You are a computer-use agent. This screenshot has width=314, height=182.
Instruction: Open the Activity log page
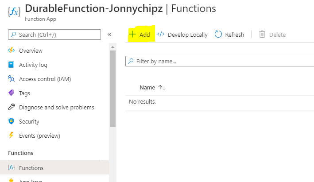click(x=33, y=65)
